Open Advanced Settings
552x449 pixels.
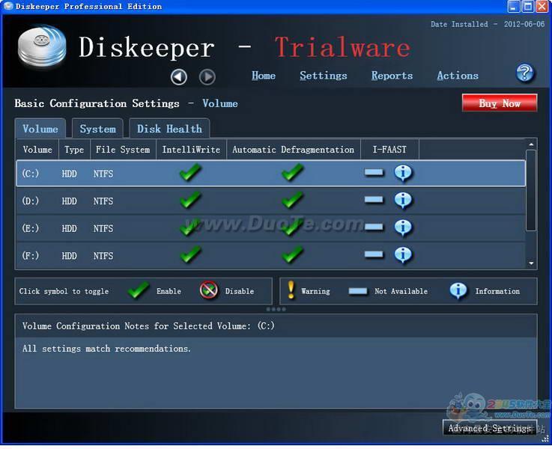[x=490, y=428]
